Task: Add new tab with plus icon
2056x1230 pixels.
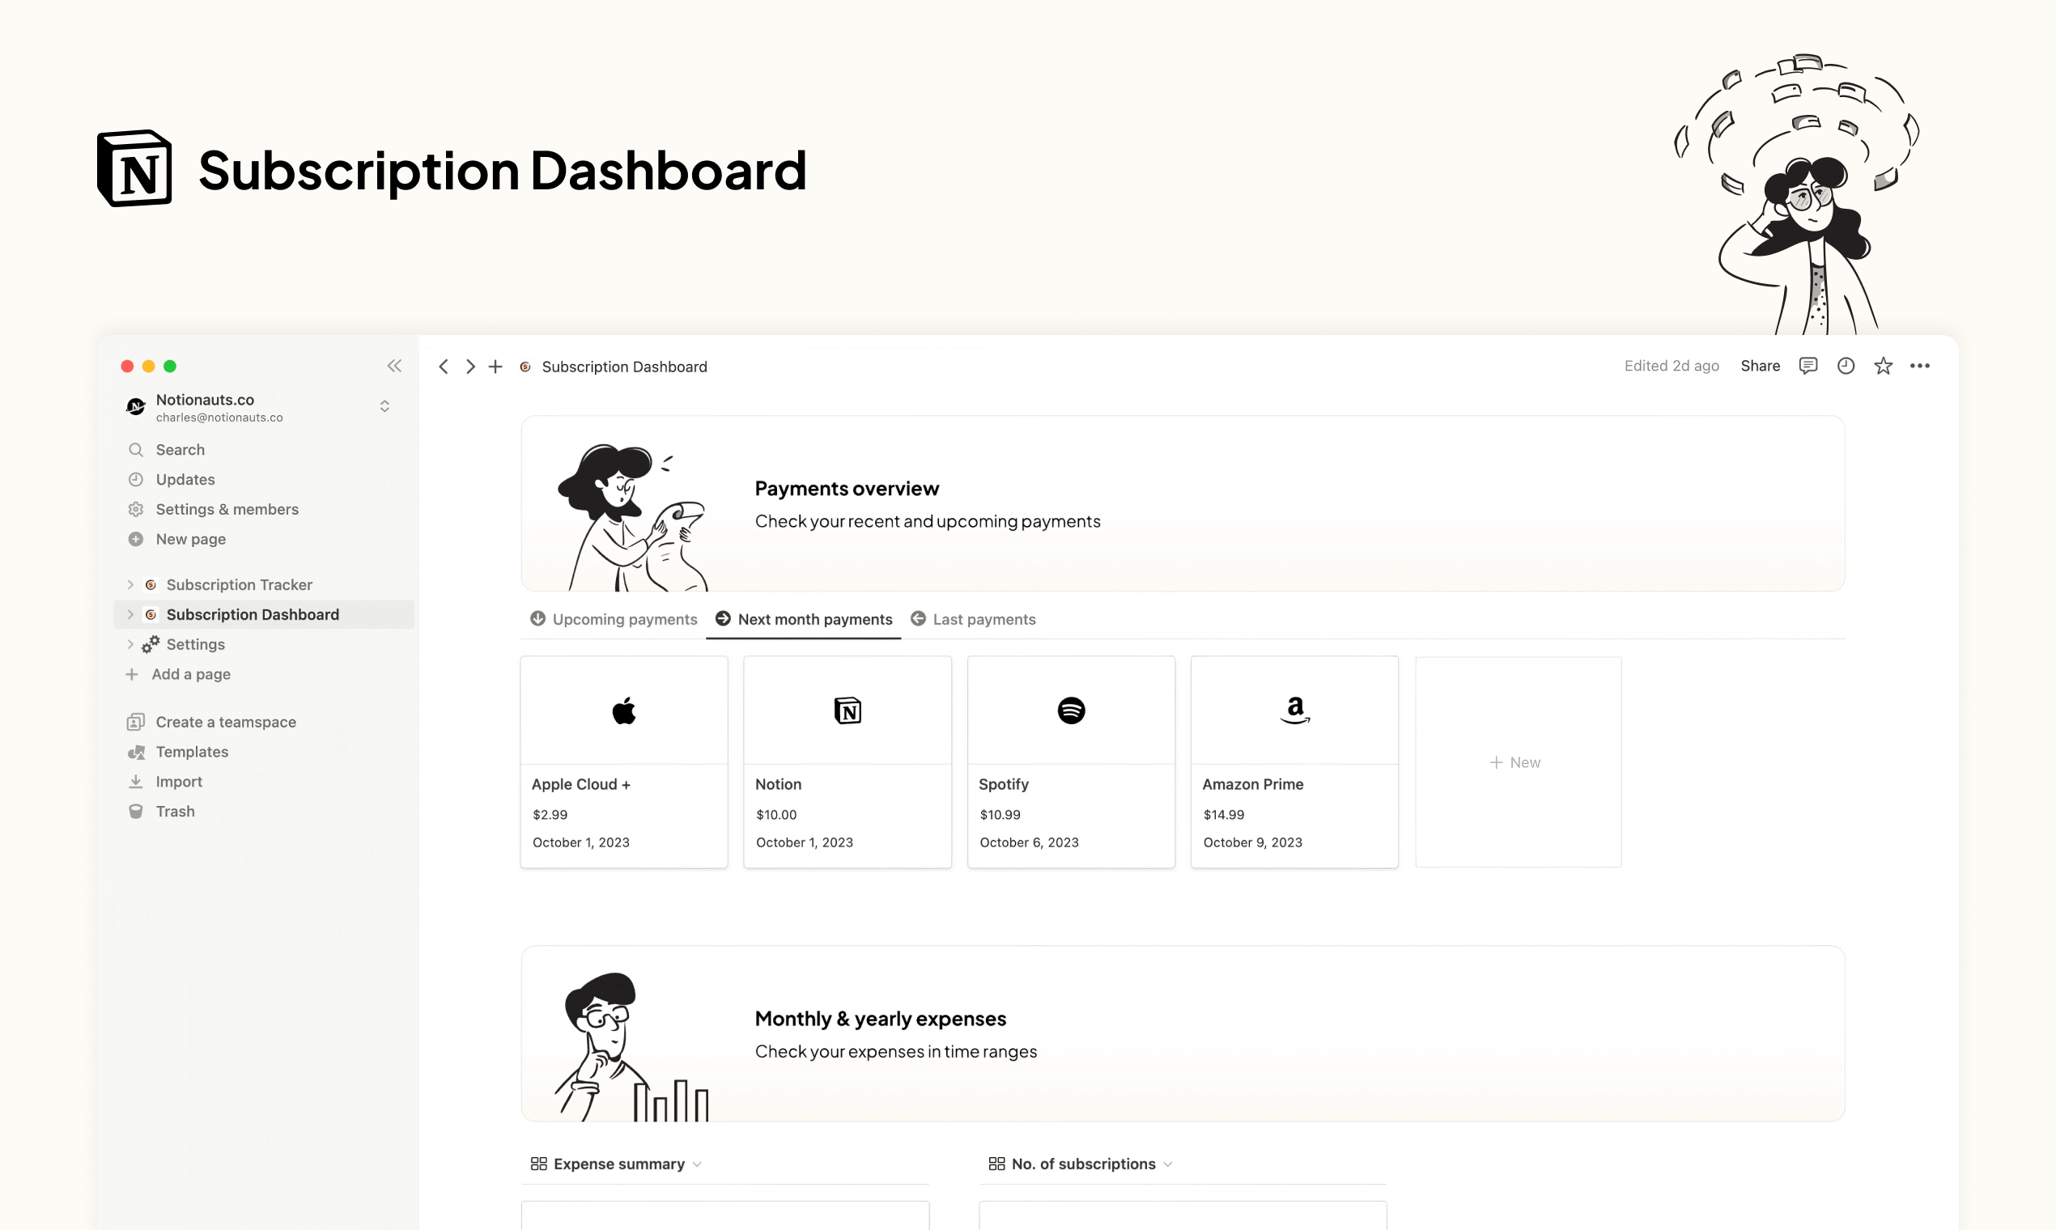Action: coord(495,367)
